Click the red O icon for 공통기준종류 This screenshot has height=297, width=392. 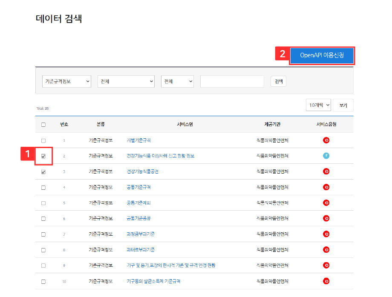[x=326, y=218]
